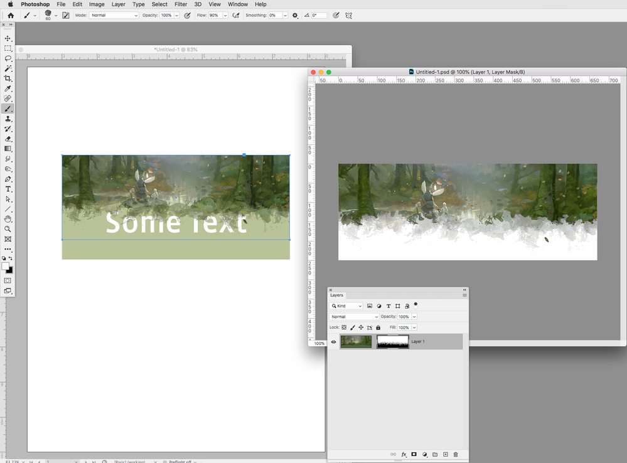Open the layer Fill dropdown arrow
Viewport: 627px width, 463px height.
414,327
